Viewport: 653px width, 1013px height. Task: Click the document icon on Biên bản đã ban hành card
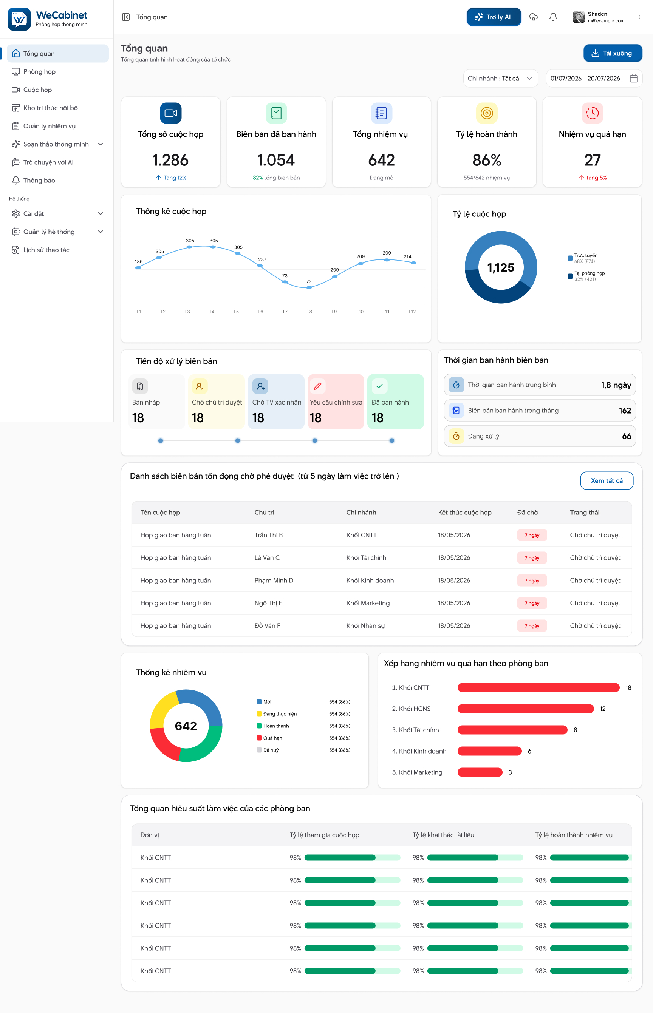pyautogui.click(x=276, y=113)
